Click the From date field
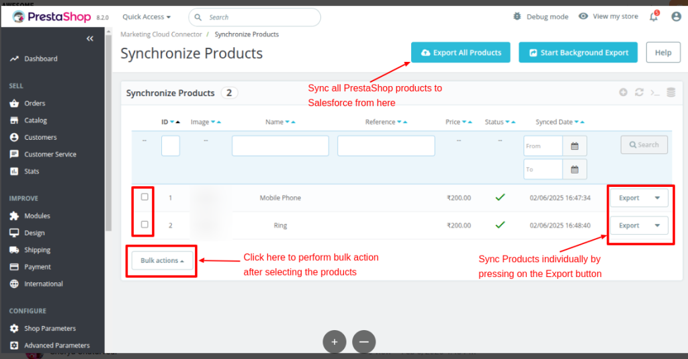688x359 pixels. (x=543, y=146)
